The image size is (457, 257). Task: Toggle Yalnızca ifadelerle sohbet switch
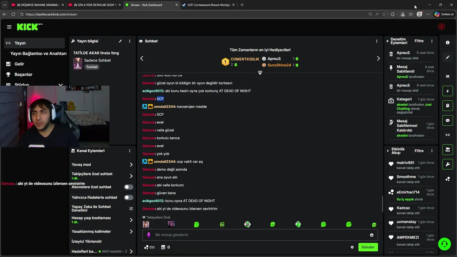coord(129,197)
